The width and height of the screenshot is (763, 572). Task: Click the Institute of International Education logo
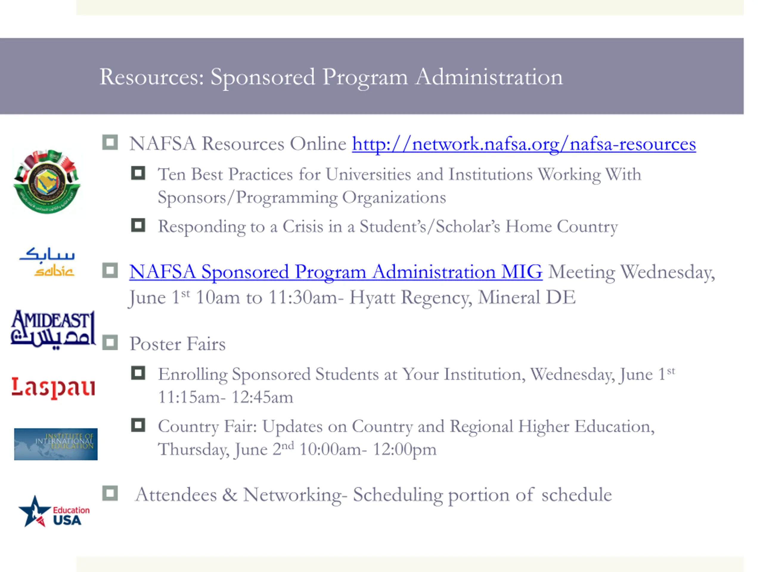[56, 444]
